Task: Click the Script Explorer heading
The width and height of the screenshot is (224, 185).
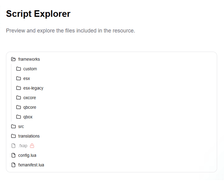Action: [38, 14]
